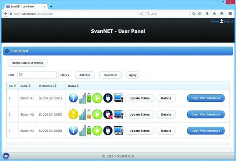
Task: Click the Firefox bookmark star icon
Action: 194,13
